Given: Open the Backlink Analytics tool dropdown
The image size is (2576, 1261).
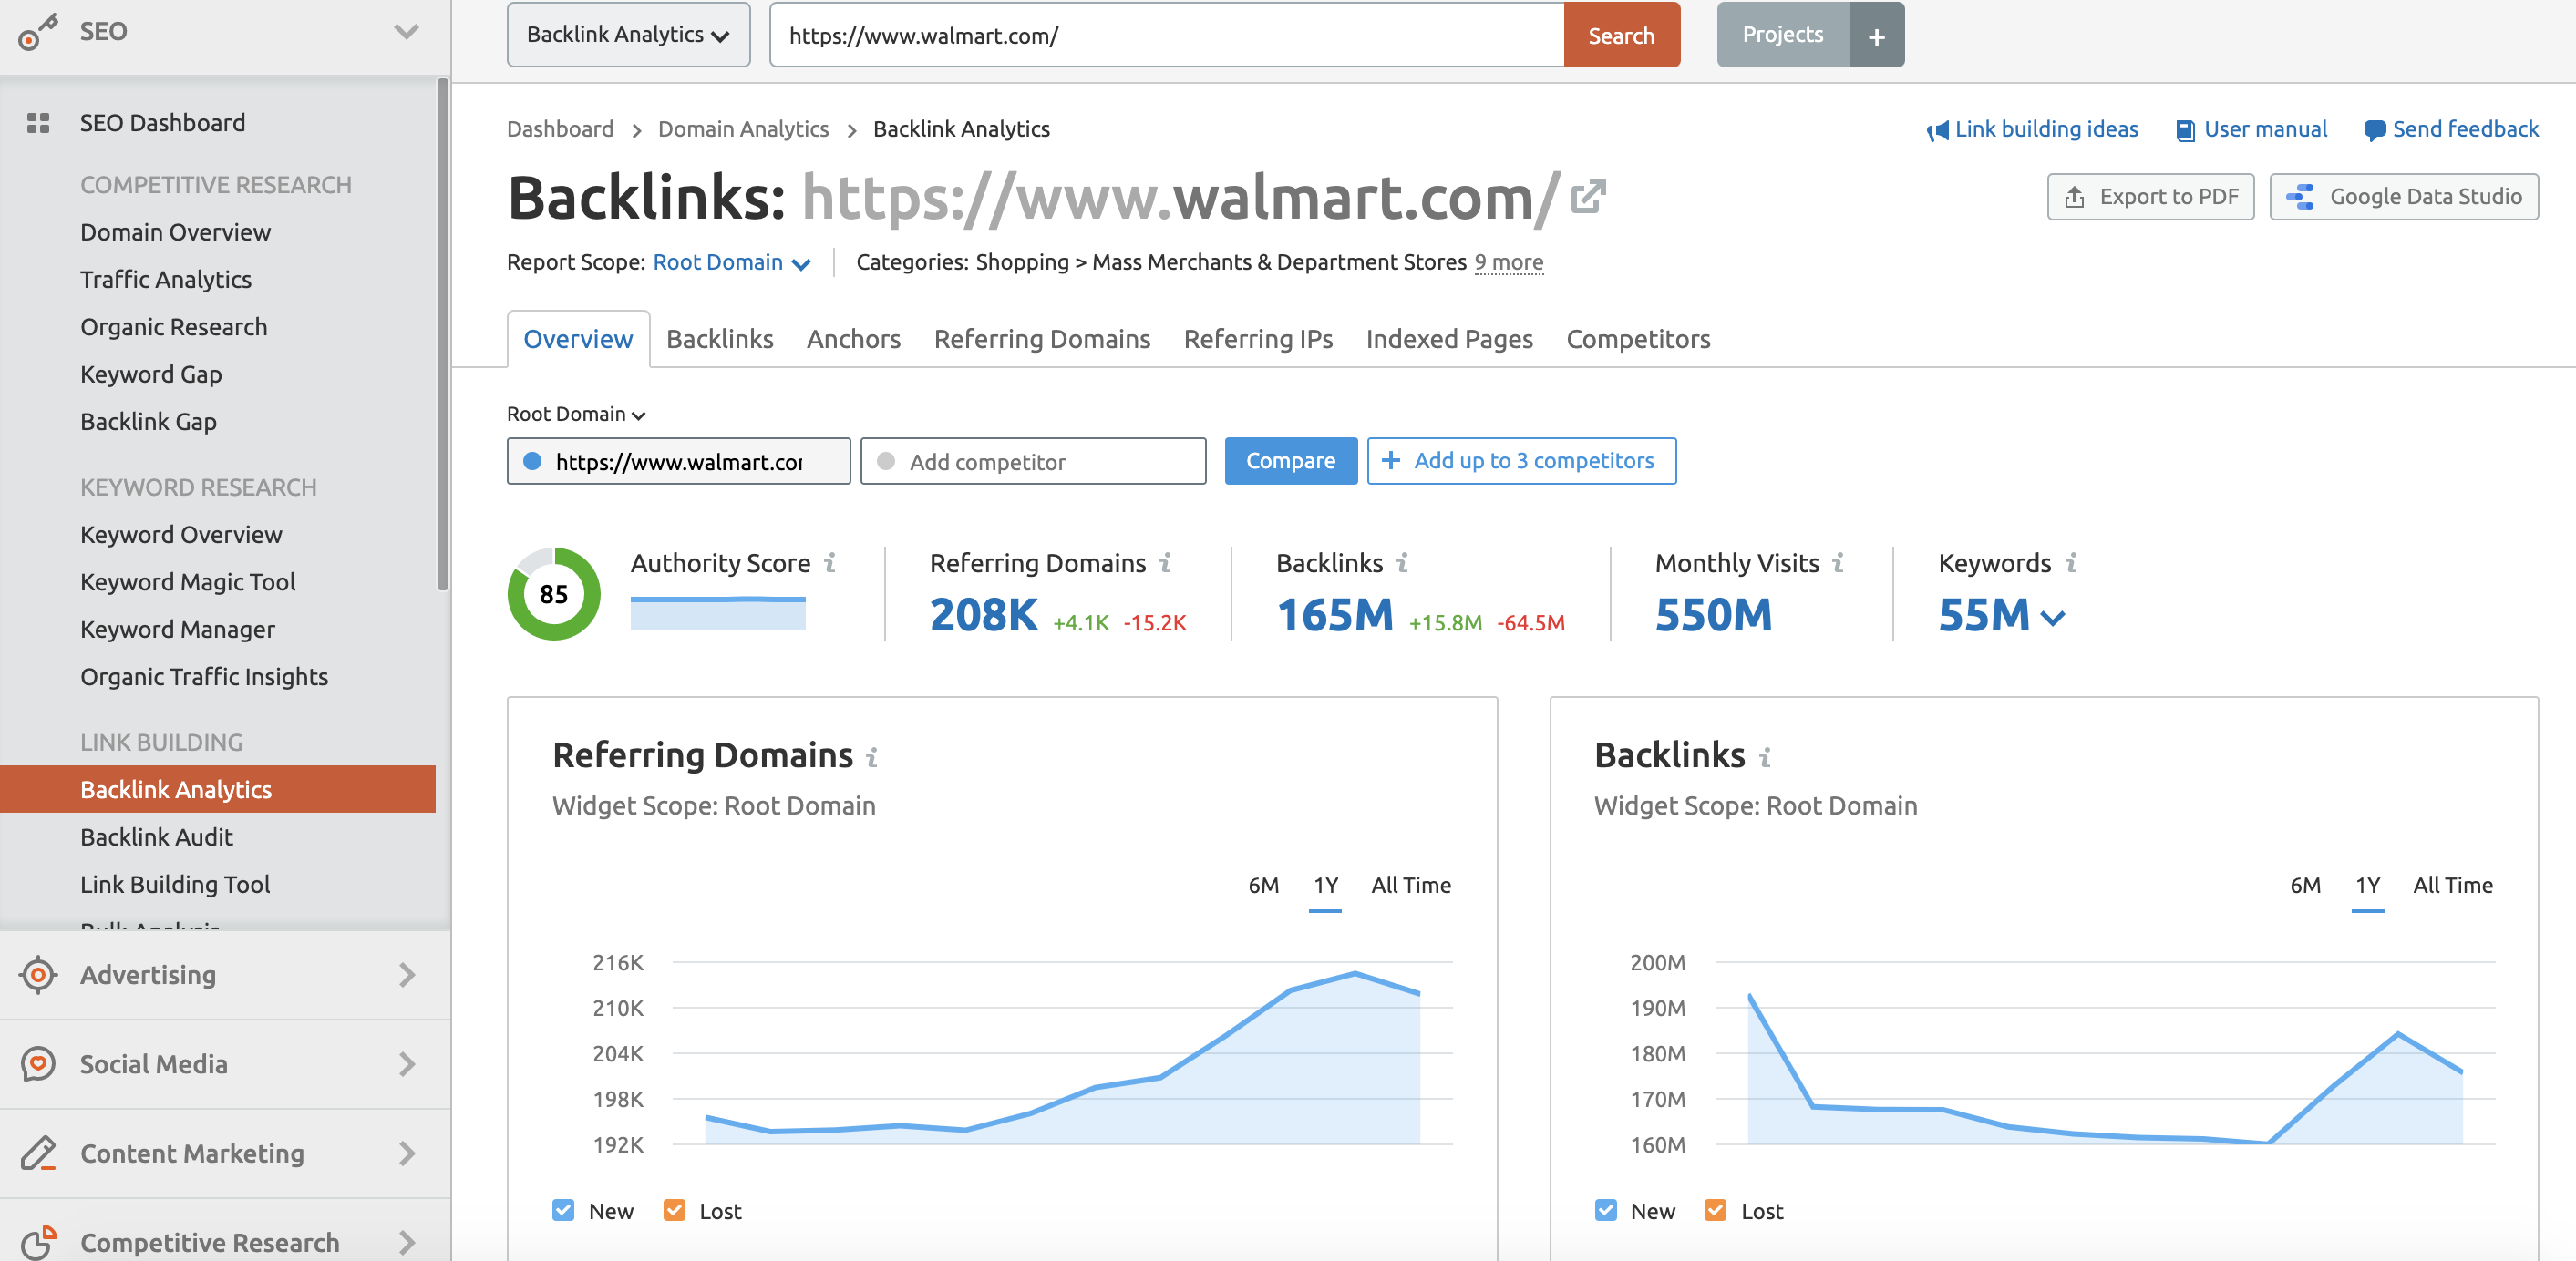Looking at the screenshot, I should point(628,35).
